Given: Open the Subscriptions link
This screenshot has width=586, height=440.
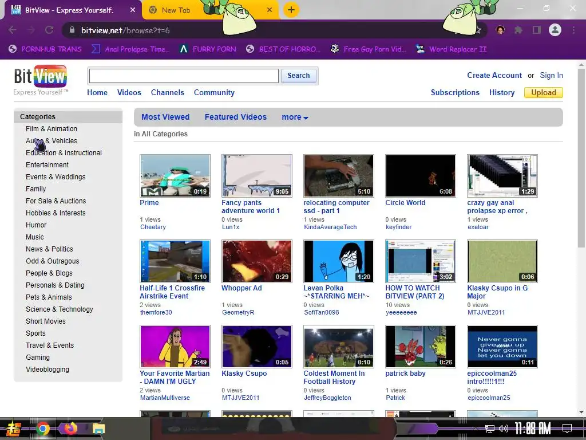Looking at the screenshot, I should (455, 92).
